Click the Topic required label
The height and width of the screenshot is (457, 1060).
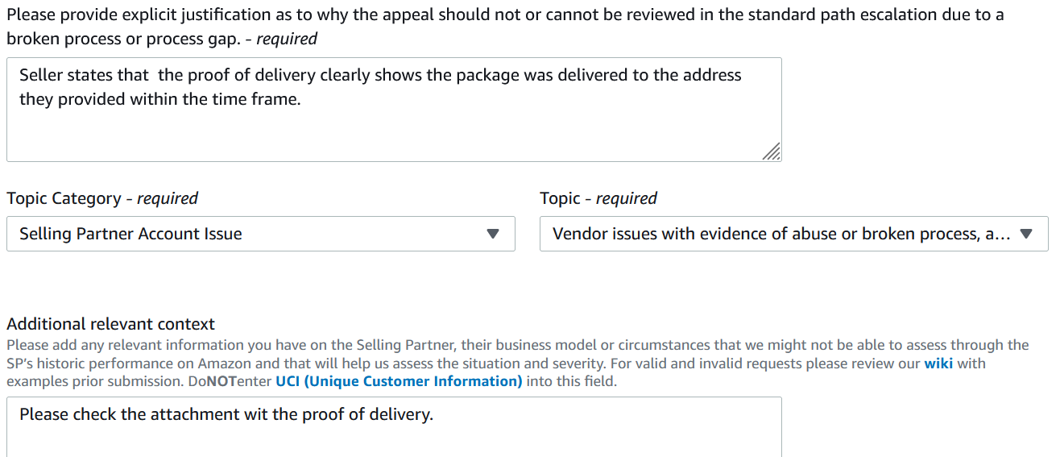click(x=598, y=198)
